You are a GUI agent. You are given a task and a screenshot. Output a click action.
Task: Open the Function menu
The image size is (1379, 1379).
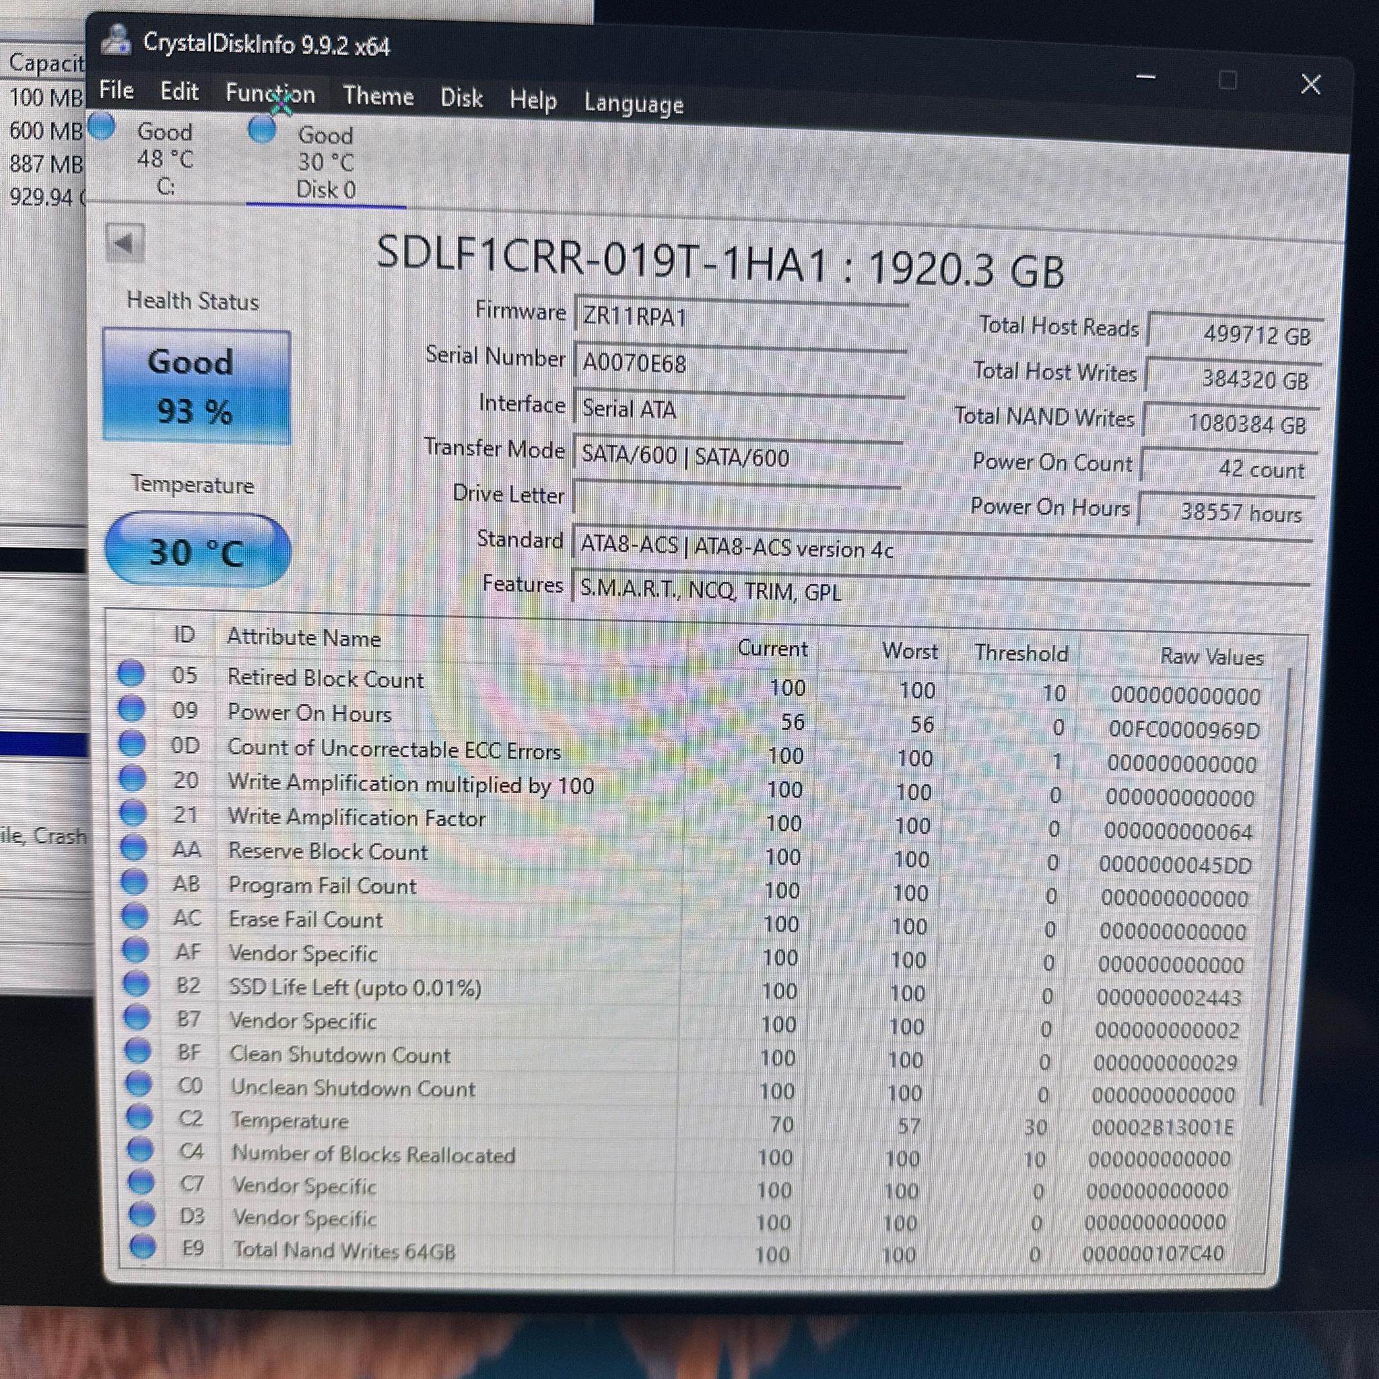(x=270, y=94)
